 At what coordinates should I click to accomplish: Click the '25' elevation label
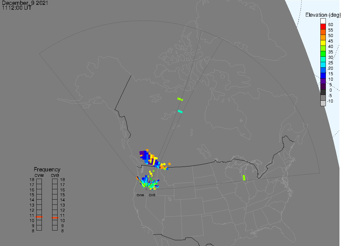[331, 63]
